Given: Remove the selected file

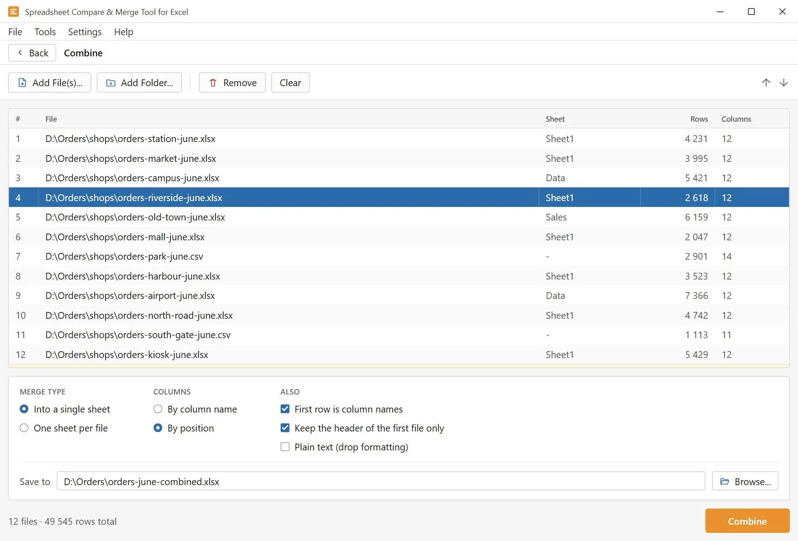Looking at the screenshot, I should [232, 83].
